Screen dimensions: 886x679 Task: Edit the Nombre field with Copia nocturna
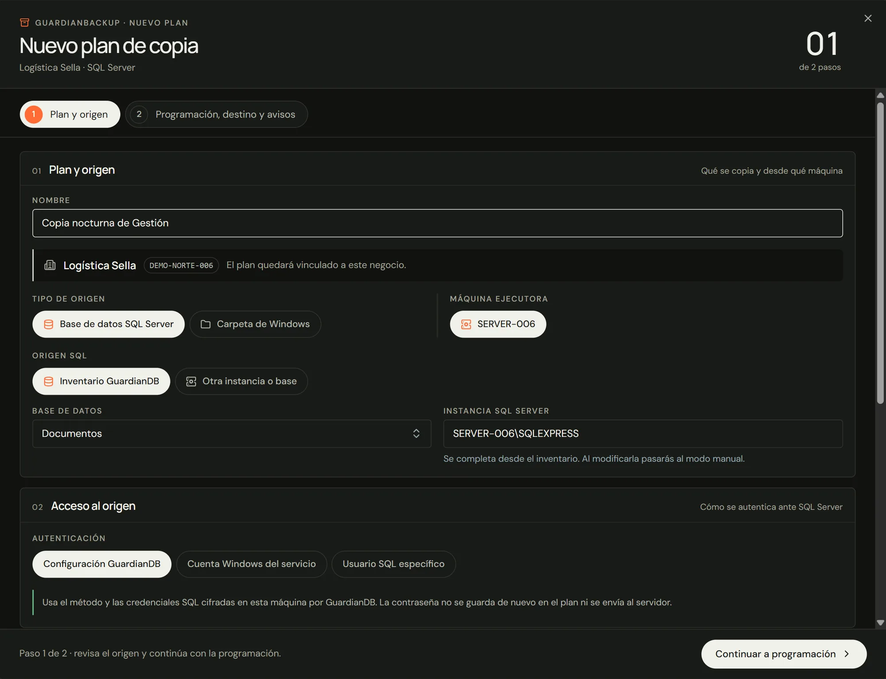438,223
